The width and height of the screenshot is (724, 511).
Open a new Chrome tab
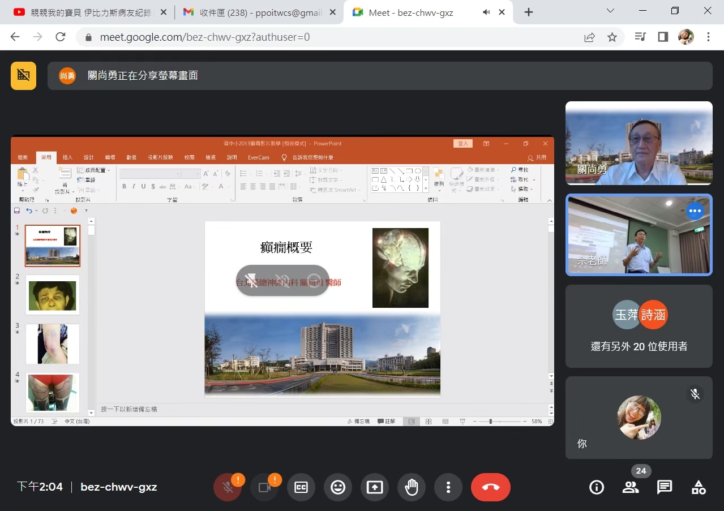click(x=529, y=12)
